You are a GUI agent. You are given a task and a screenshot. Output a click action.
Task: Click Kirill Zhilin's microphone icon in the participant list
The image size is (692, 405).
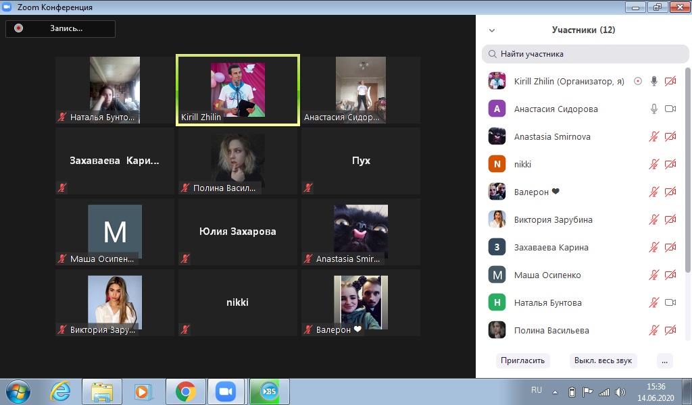pos(653,81)
